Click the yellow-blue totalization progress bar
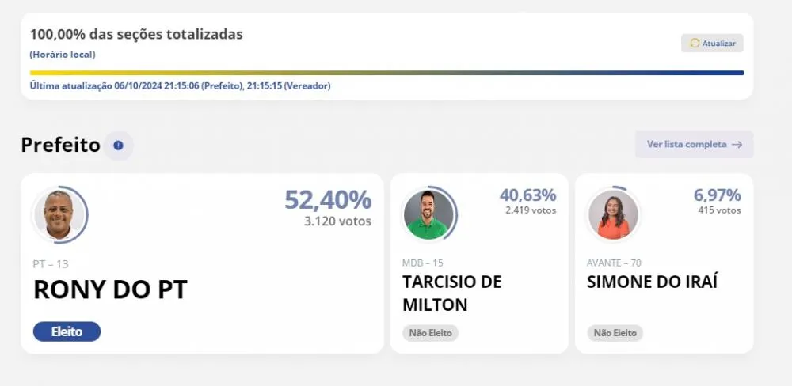792x386 pixels. [387, 73]
